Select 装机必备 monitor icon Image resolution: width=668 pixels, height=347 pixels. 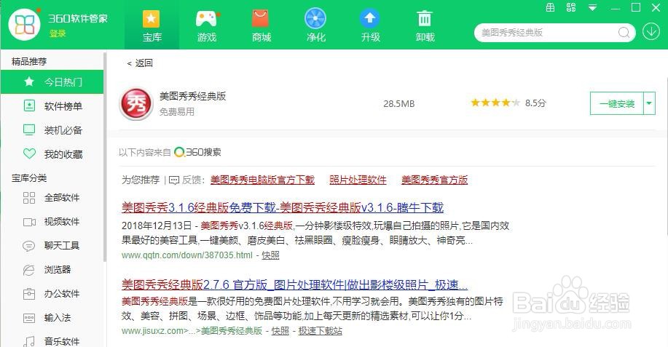click(29, 129)
